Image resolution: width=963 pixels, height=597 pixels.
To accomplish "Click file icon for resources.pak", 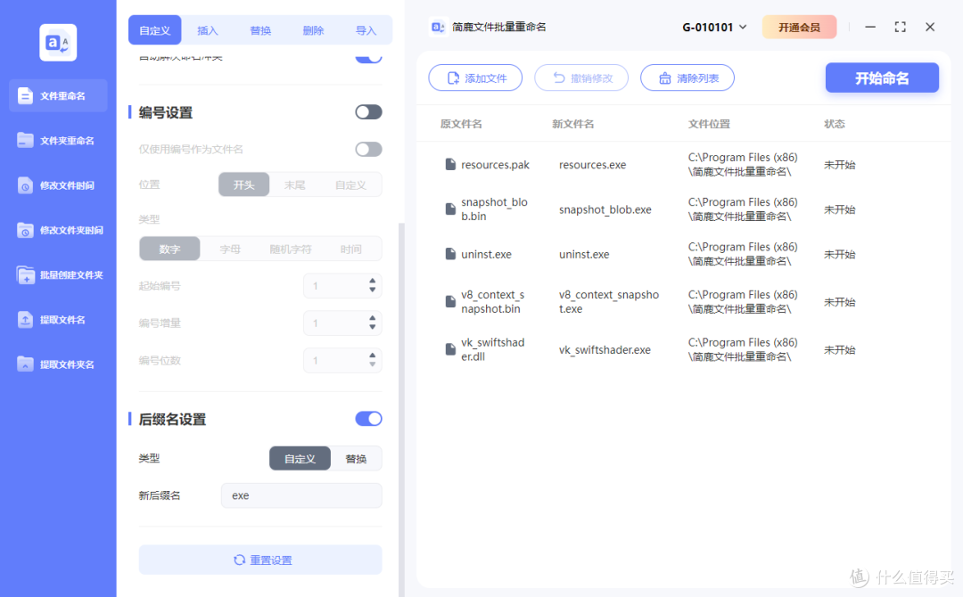I will click(x=450, y=165).
